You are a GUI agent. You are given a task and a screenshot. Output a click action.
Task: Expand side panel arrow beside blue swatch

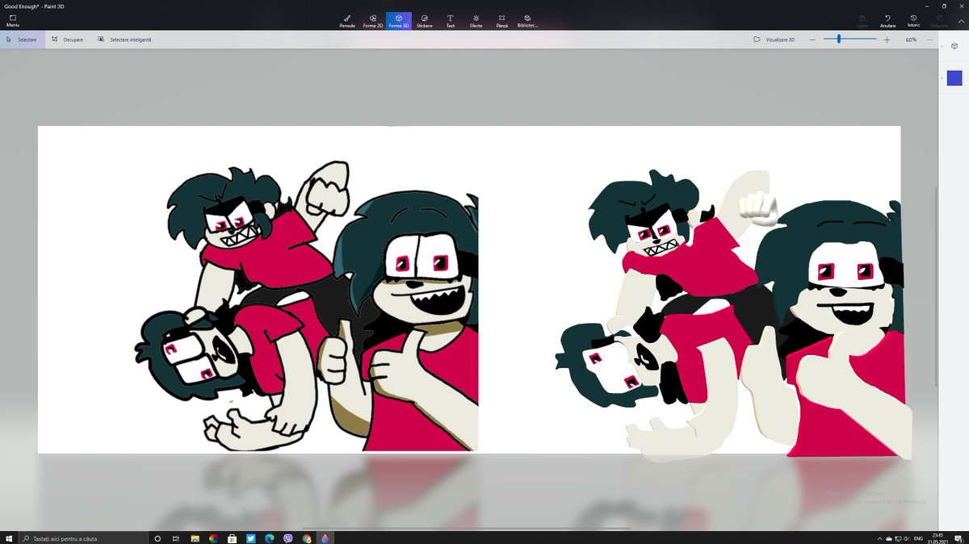(942, 78)
